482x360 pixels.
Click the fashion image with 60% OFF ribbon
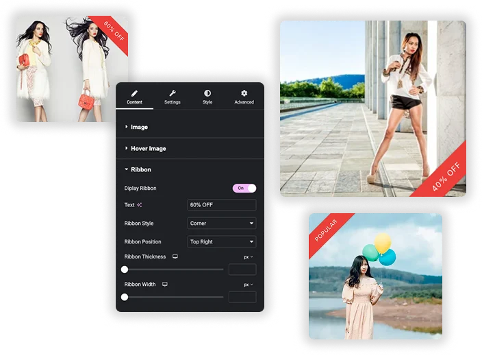click(72, 69)
